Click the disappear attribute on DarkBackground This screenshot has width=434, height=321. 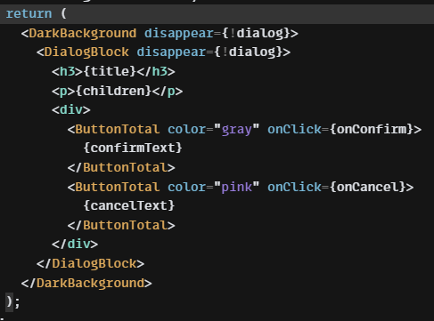tap(179, 33)
